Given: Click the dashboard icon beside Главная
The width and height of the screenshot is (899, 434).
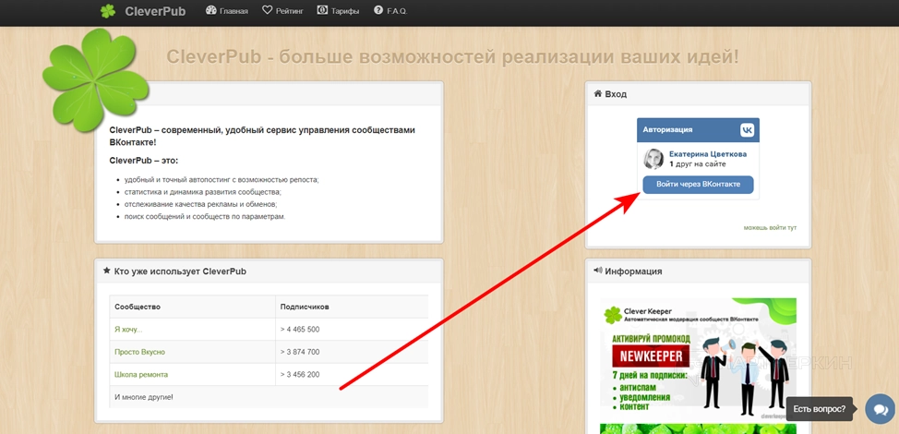Looking at the screenshot, I should [210, 10].
